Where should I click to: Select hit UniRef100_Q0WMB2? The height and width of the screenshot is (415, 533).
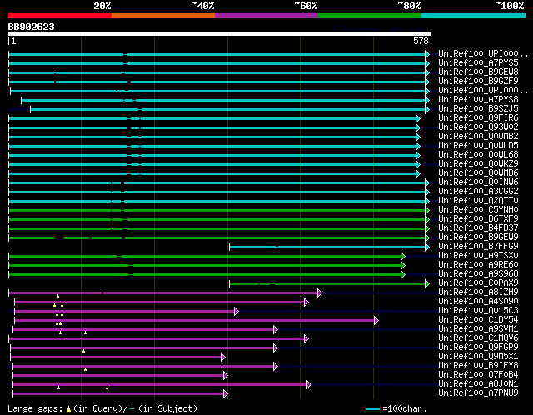(478, 137)
